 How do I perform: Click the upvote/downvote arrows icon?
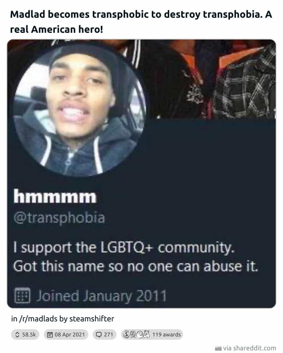[x=17, y=335]
